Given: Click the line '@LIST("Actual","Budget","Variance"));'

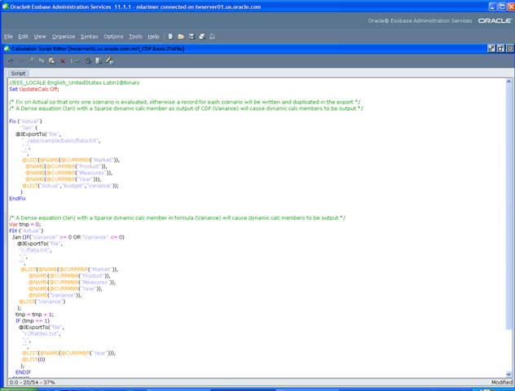Looking at the screenshot, I should (70, 186).
